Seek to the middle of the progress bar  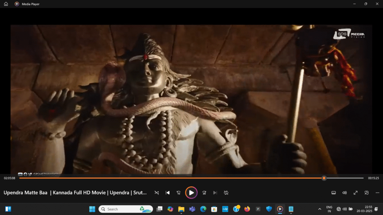(x=191, y=178)
